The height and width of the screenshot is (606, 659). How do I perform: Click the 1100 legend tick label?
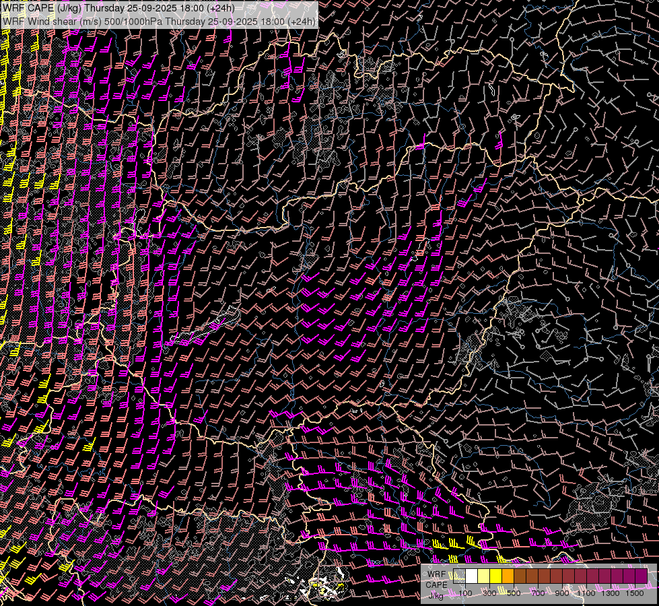587,593
